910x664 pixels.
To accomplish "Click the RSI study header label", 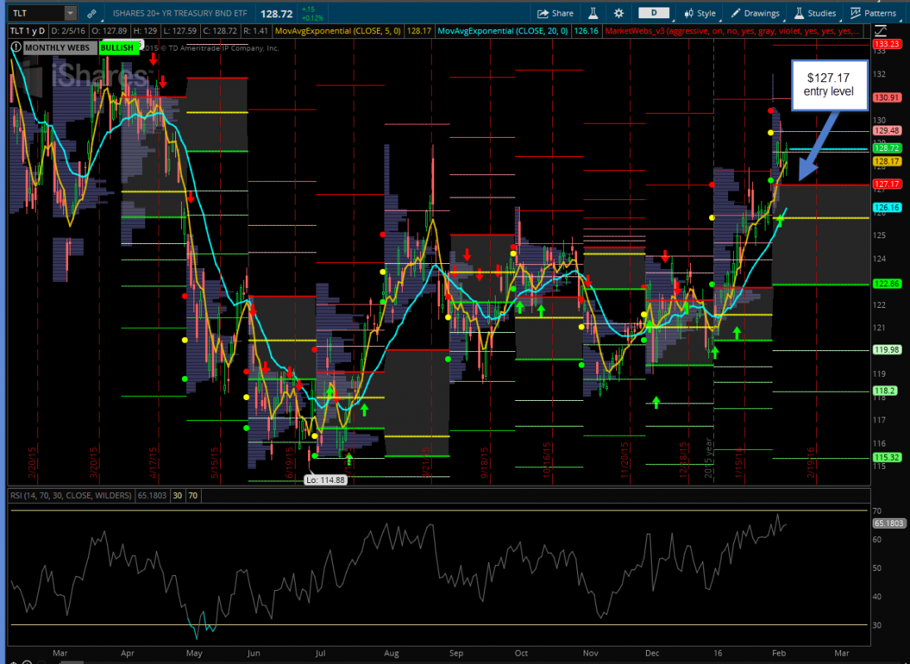I will tap(71, 496).
